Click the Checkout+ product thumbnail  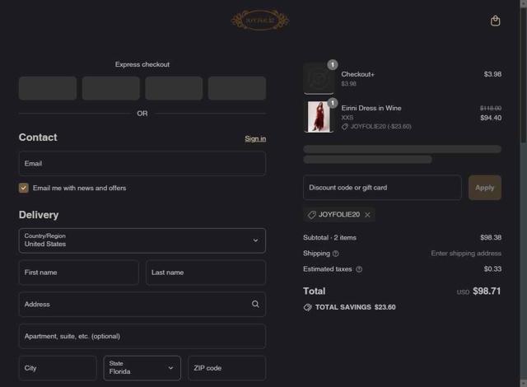pyautogui.click(x=319, y=78)
